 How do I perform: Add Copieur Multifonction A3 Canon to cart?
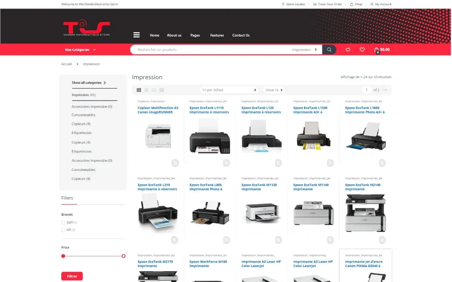175,163
